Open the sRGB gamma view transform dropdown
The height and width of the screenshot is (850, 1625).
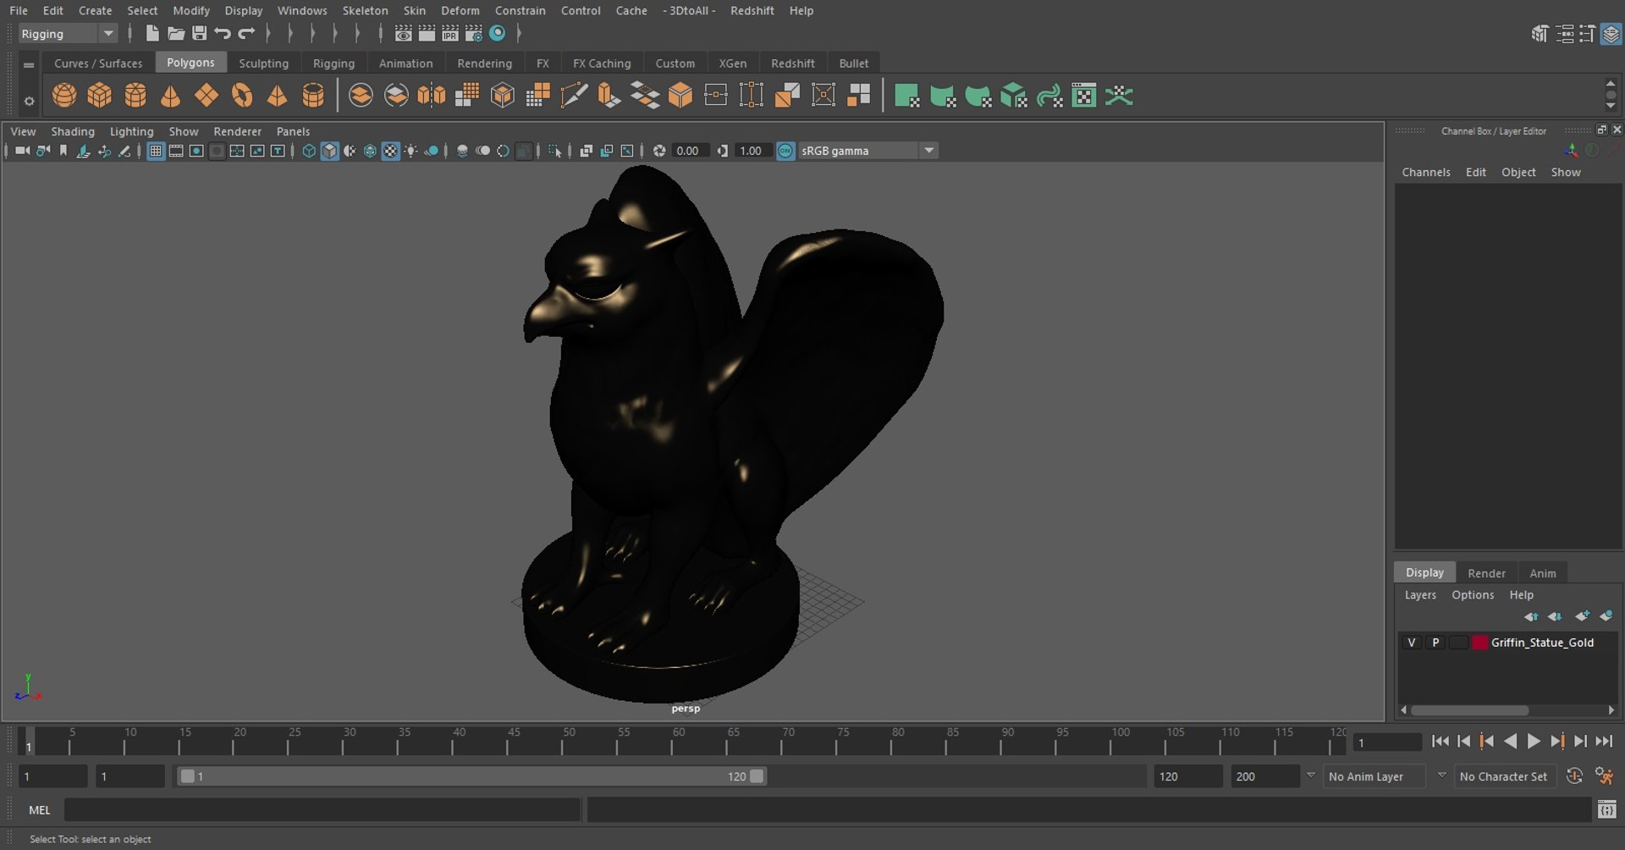868,151
